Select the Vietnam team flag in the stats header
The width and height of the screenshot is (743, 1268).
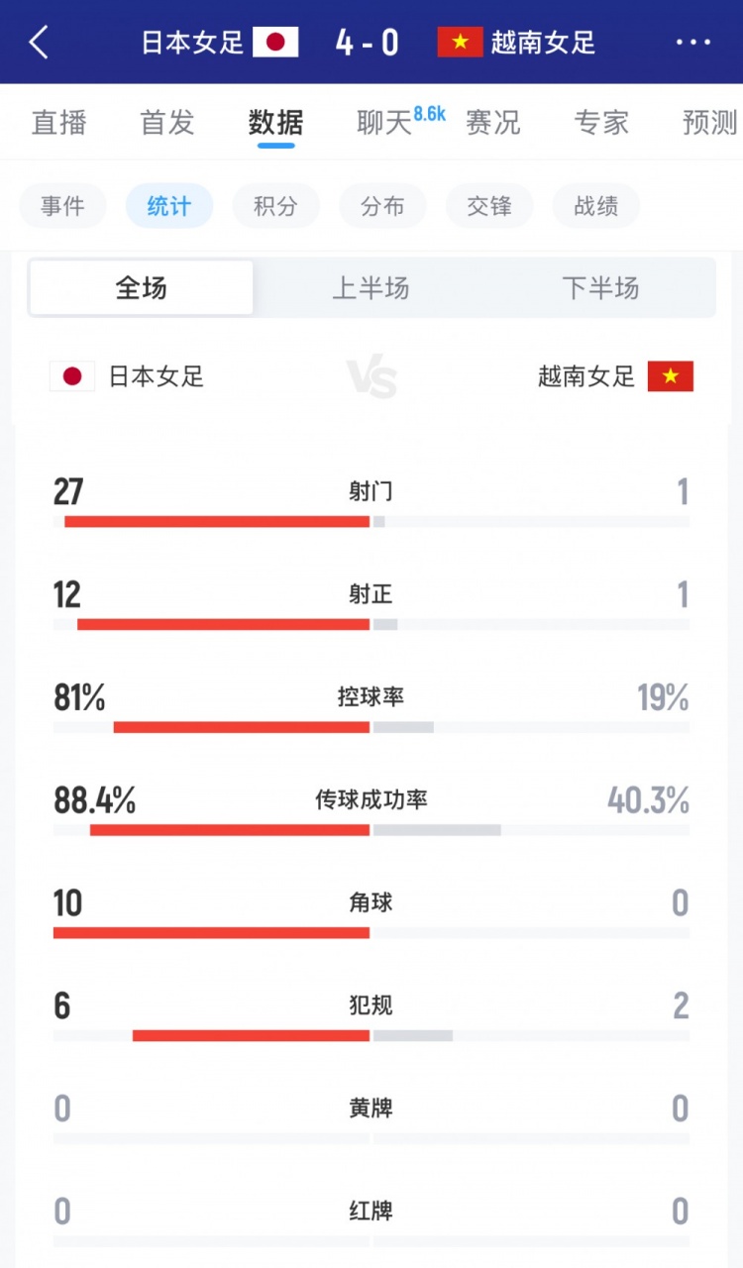pyautogui.click(x=671, y=376)
